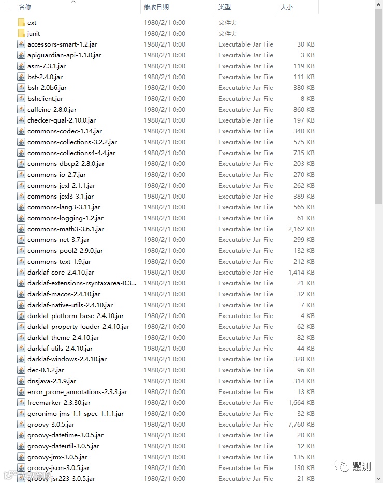Click the 1,664 KB size value
The image size is (383, 483).
(x=301, y=403)
